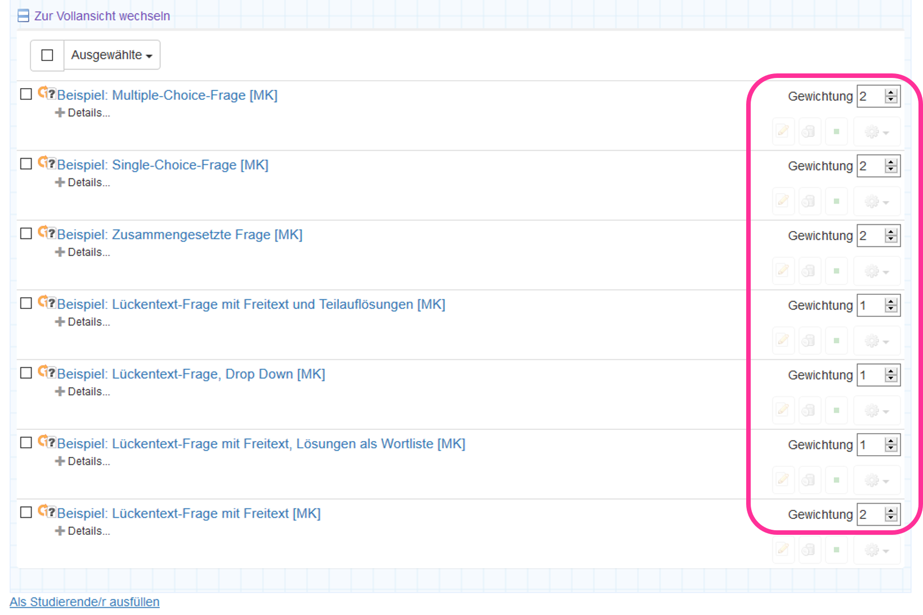Open gear settings dropdown for Multiple-Choice-Frage

877,132
